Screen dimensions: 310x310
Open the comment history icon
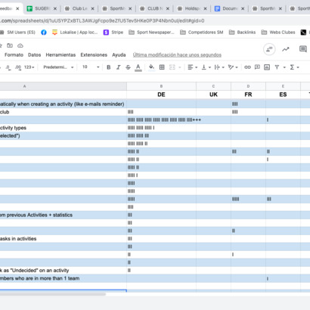pos(269,49)
